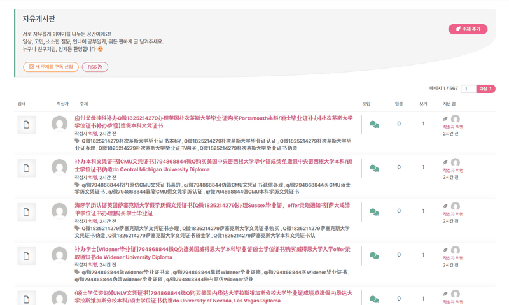Click the 상태 column header

pyautogui.click(x=22, y=104)
